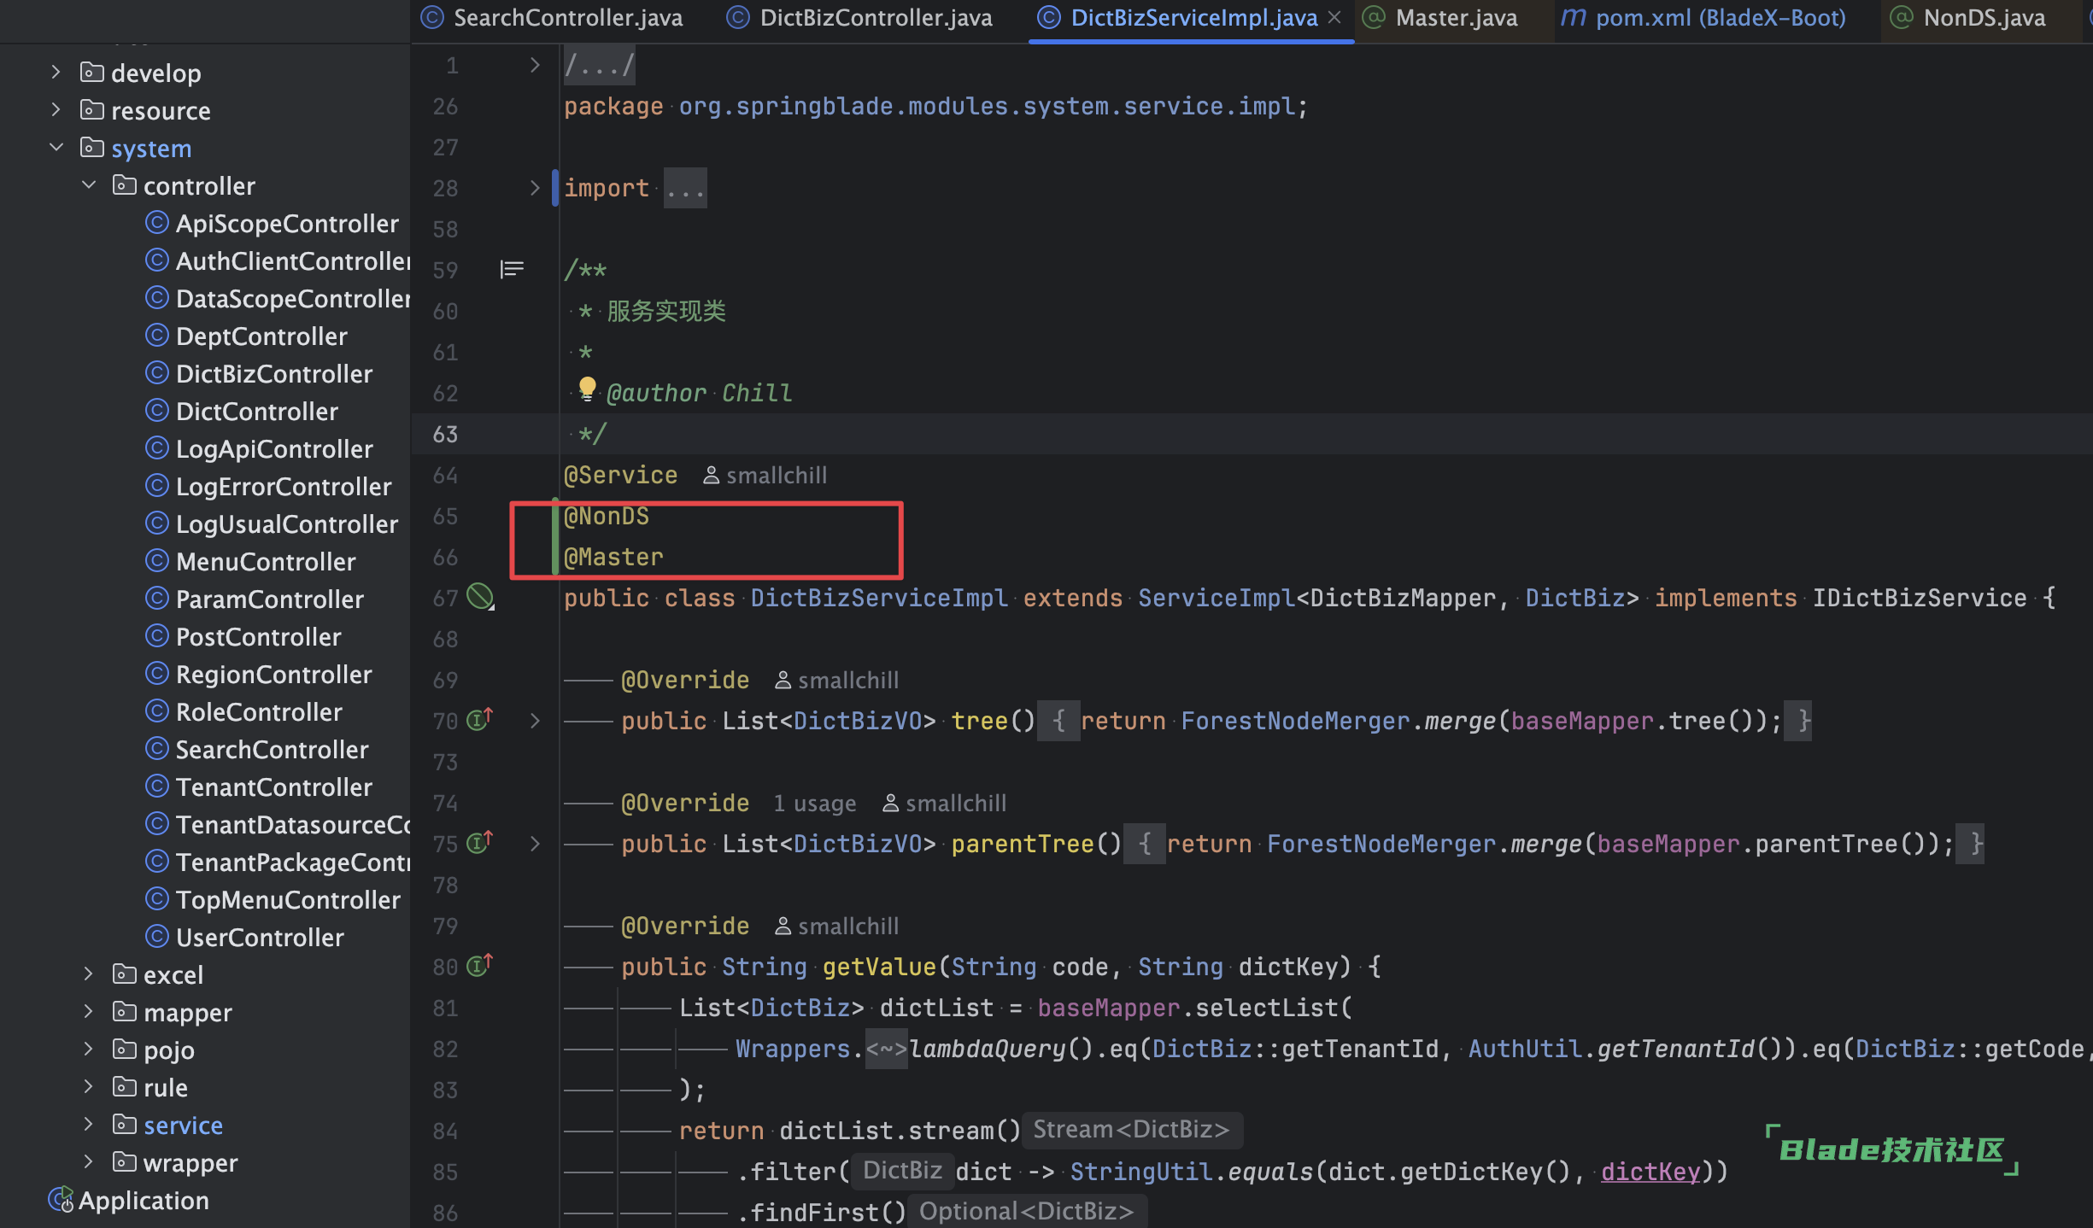Click the DictBizController class icon
This screenshot has height=1228, width=2093.
(x=156, y=373)
